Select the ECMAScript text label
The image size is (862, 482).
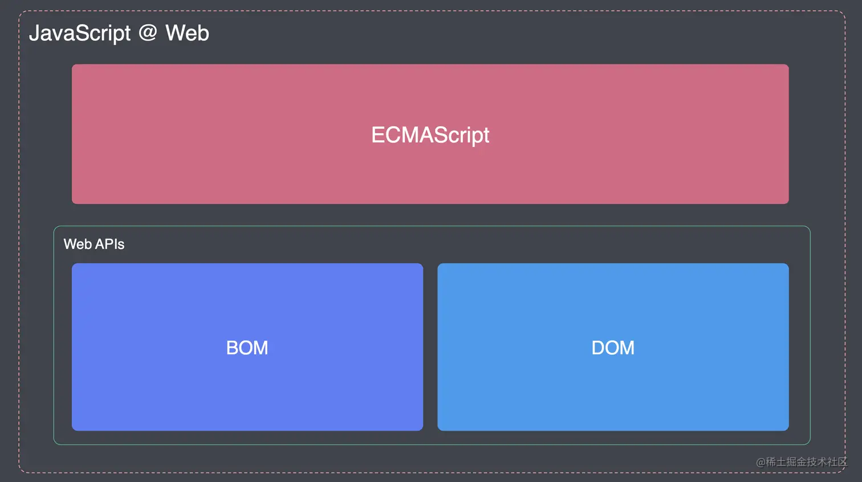click(x=430, y=135)
